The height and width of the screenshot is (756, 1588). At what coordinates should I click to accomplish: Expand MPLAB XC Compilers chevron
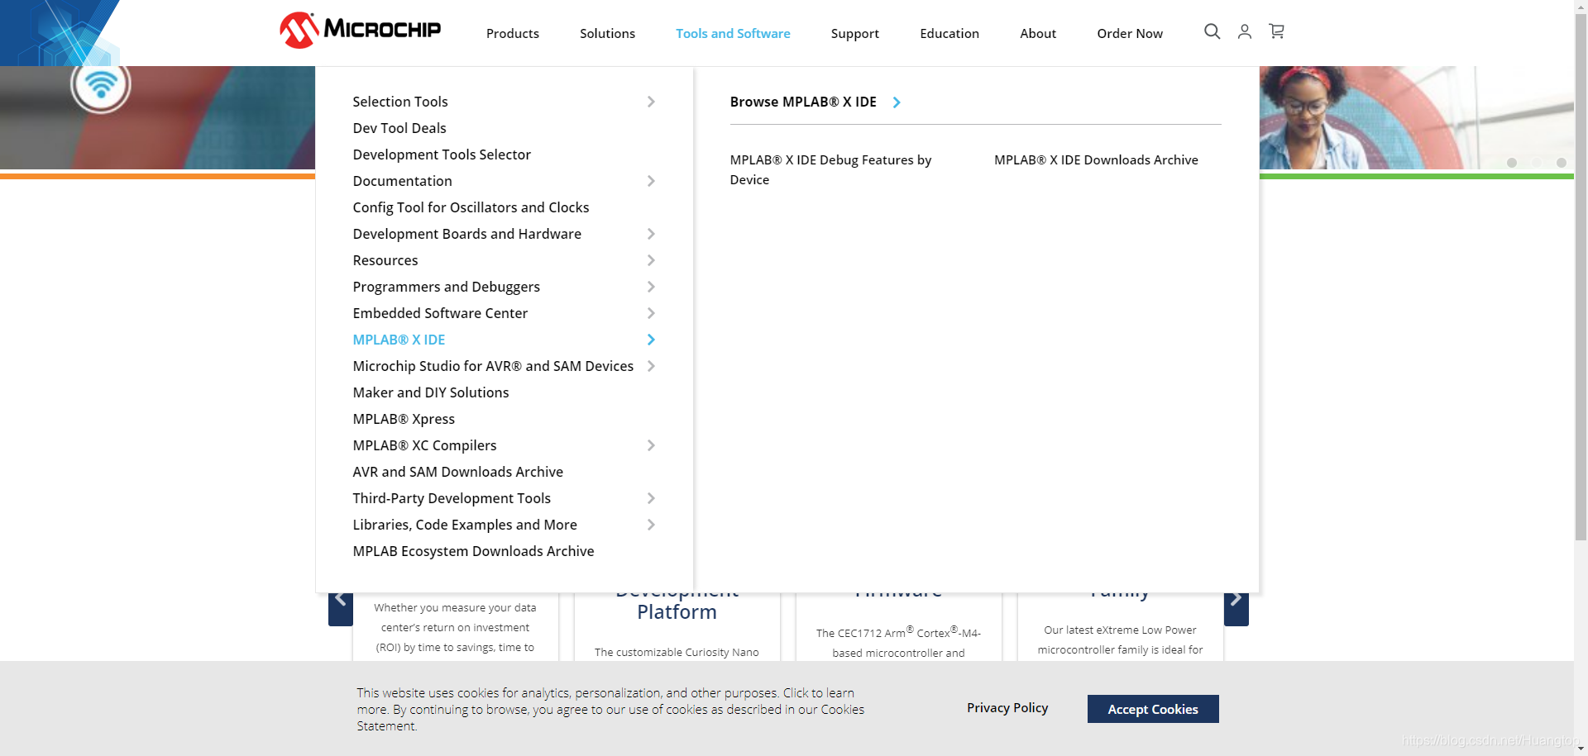click(651, 445)
